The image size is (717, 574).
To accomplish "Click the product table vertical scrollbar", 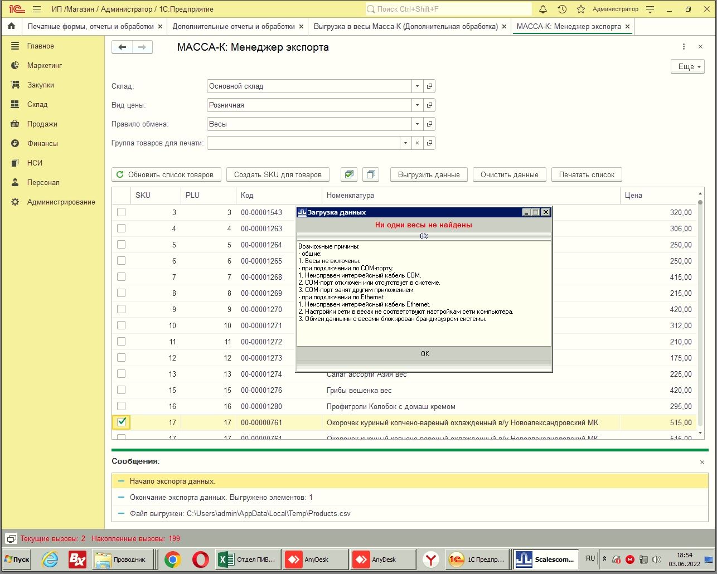I will 700,312.
